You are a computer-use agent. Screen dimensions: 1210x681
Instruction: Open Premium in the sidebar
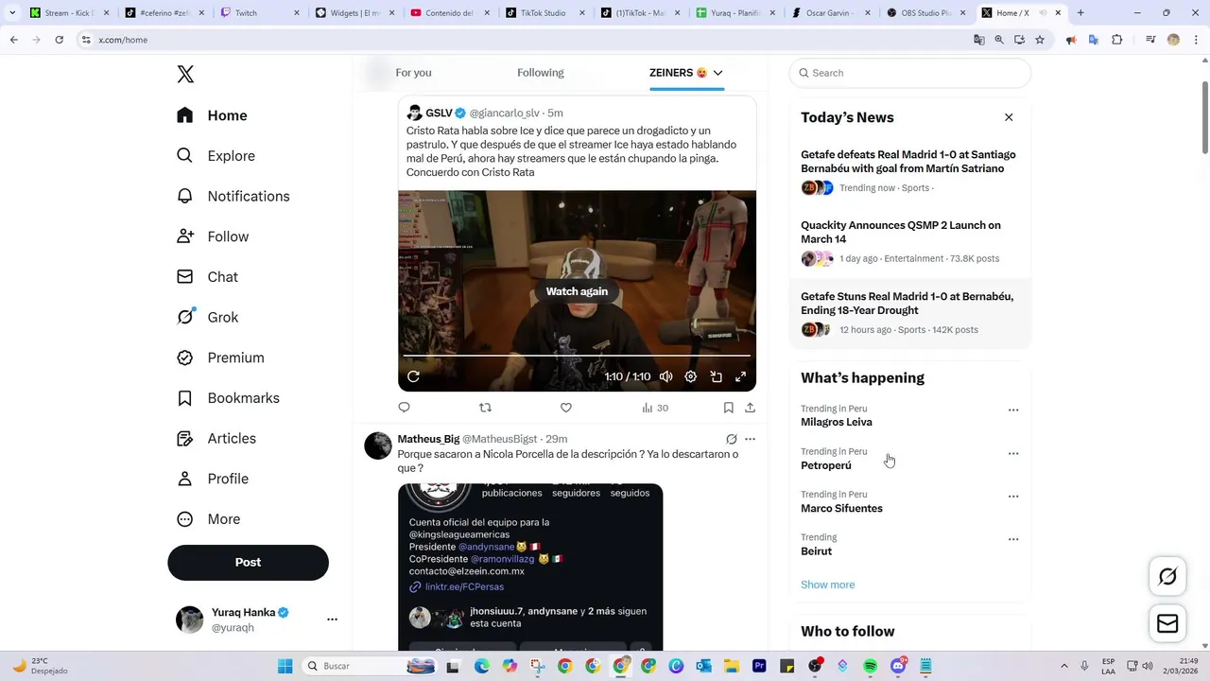[x=220, y=358]
